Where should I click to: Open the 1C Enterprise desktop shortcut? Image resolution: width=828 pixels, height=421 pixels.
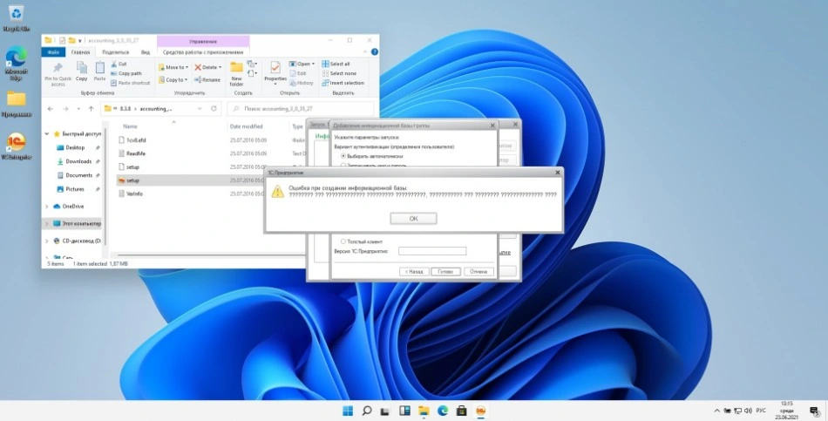[x=16, y=144]
